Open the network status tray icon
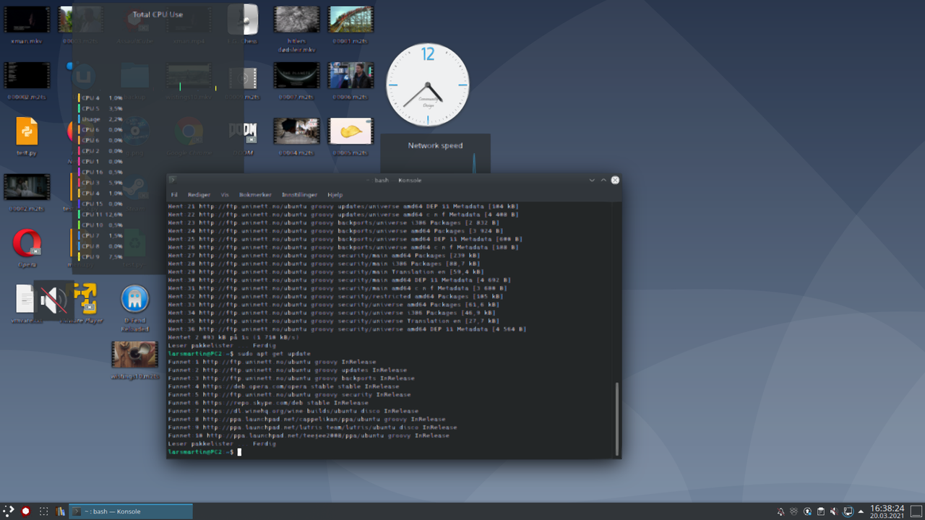 [846, 511]
